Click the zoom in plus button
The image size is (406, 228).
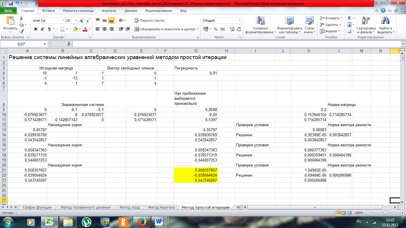pyautogui.click(x=402, y=213)
